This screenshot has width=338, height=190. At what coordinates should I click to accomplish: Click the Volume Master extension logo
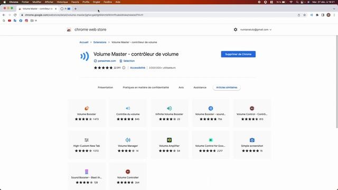coord(84,56)
